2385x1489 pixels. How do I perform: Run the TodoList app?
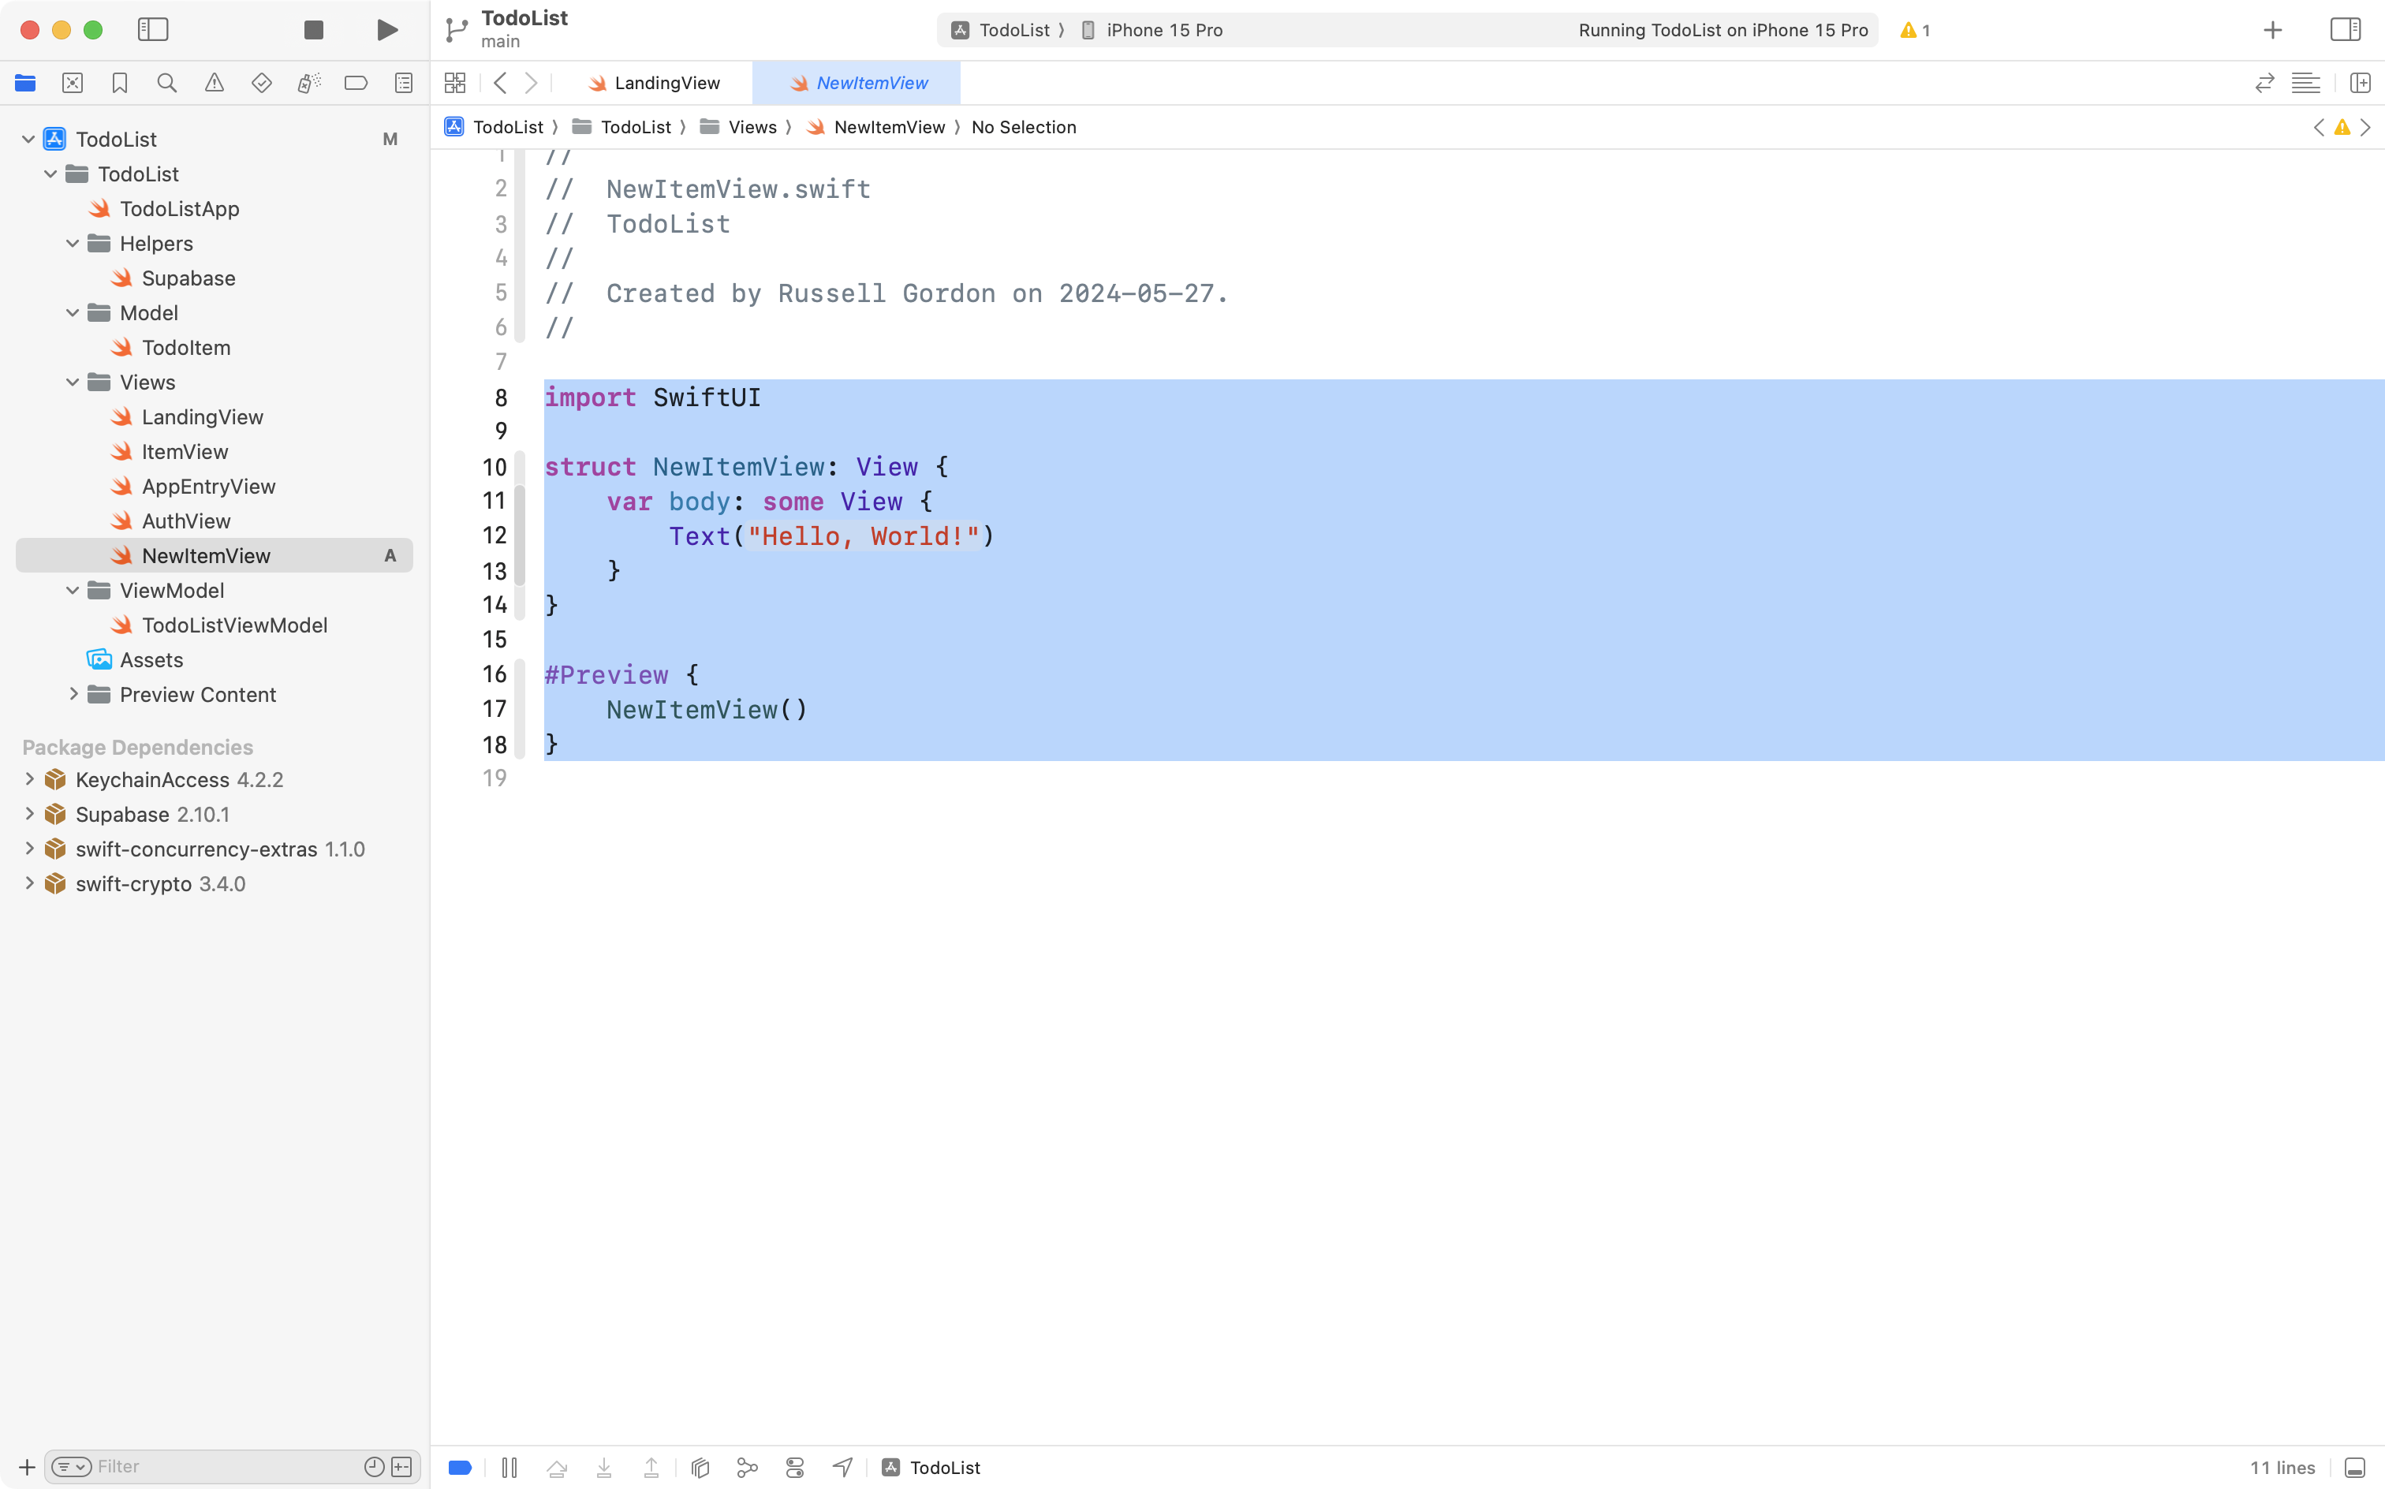click(x=386, y=29)
